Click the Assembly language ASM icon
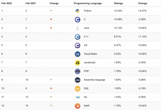 tap(77, 80)
